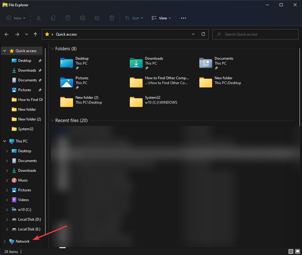
Task: Unpin Desktop using its sidebar pin icon
Action: pos(40,61)
